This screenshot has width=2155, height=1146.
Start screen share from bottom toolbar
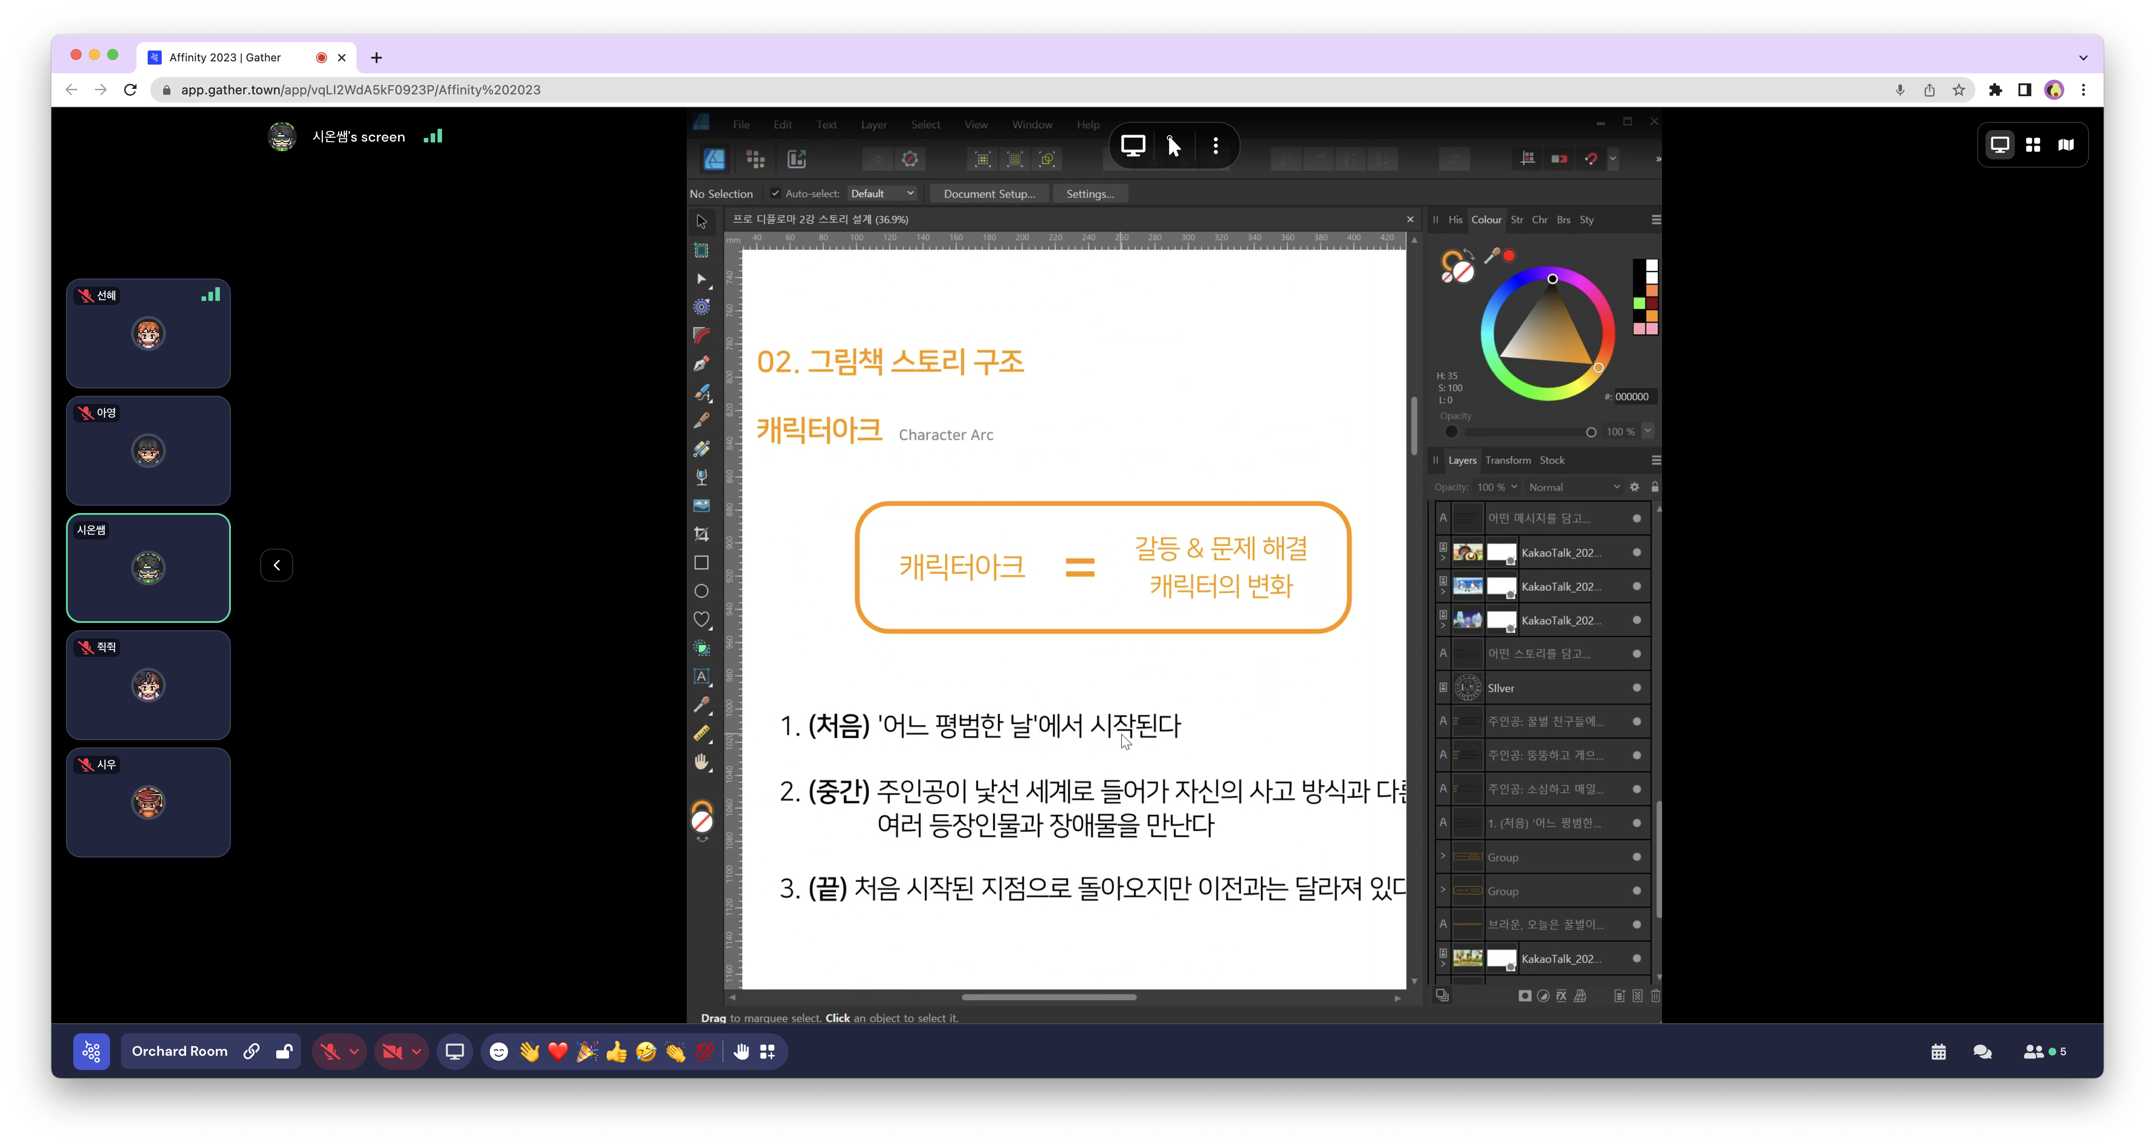click(x=454, y=1052)
